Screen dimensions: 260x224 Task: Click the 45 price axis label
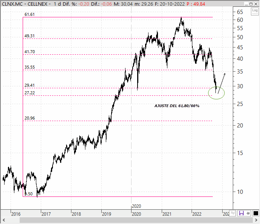pos(240,48)
